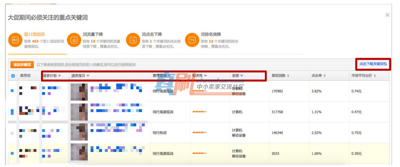Click the 1.06% click rate cell
This screenshot has width=400, height=167.
pos(317,154)
